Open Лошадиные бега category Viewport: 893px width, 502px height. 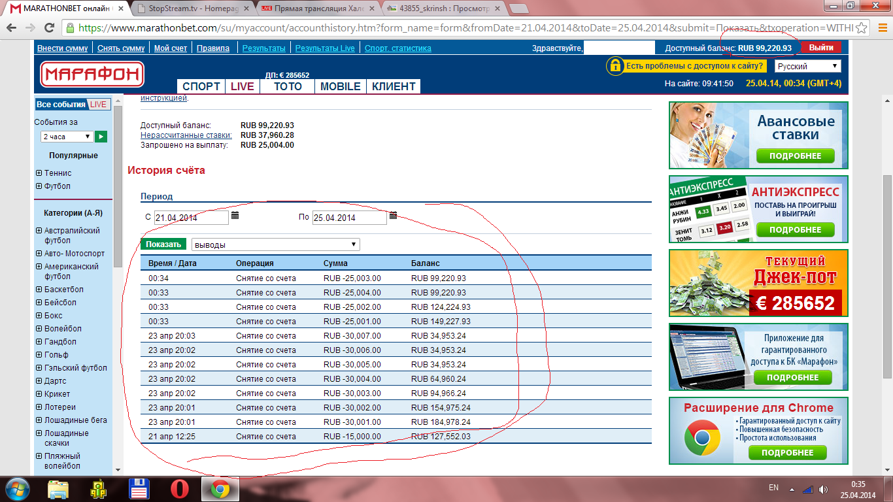pos(75,420)
